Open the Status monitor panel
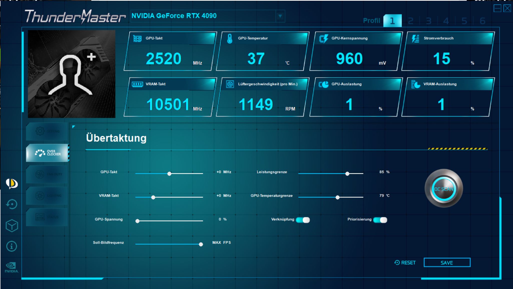Viewport: 513px width, 289px height. click(x=47, y=217)
